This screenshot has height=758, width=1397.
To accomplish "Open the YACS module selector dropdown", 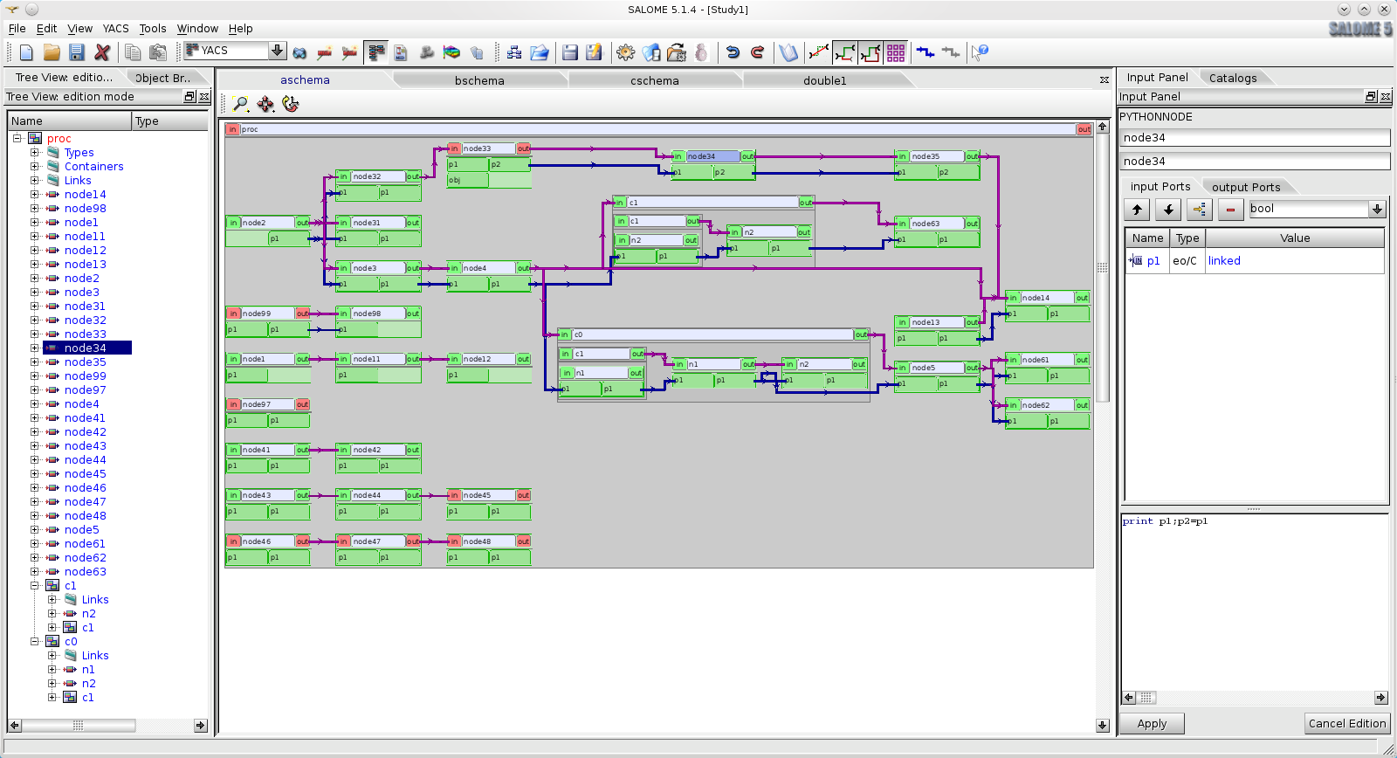I will click(277, 51).
